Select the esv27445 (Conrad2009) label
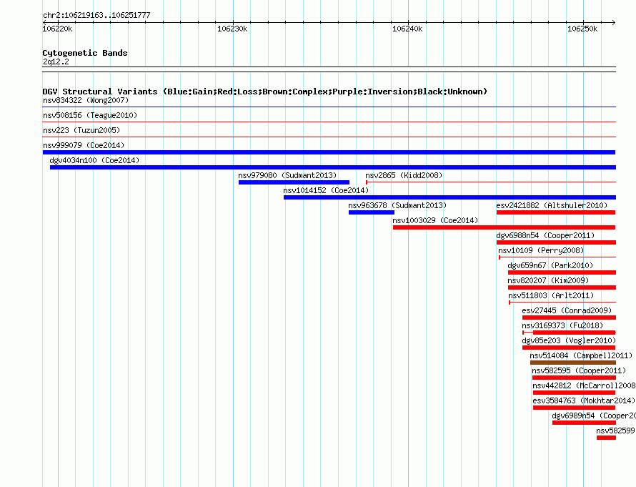636x487 pixels. tap(567, 310)
